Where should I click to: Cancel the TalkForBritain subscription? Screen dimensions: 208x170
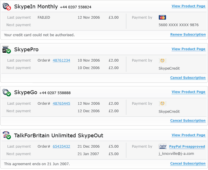click(188, 163)
